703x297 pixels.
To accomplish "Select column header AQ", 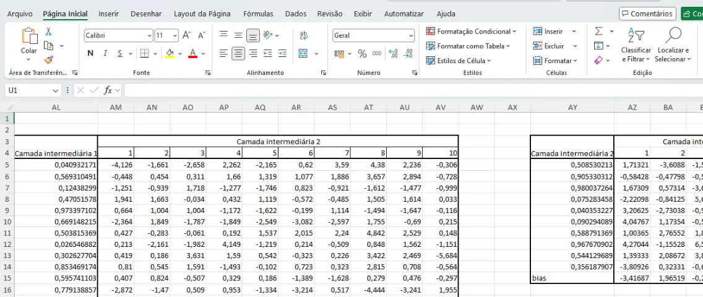I will click(260, 108).
